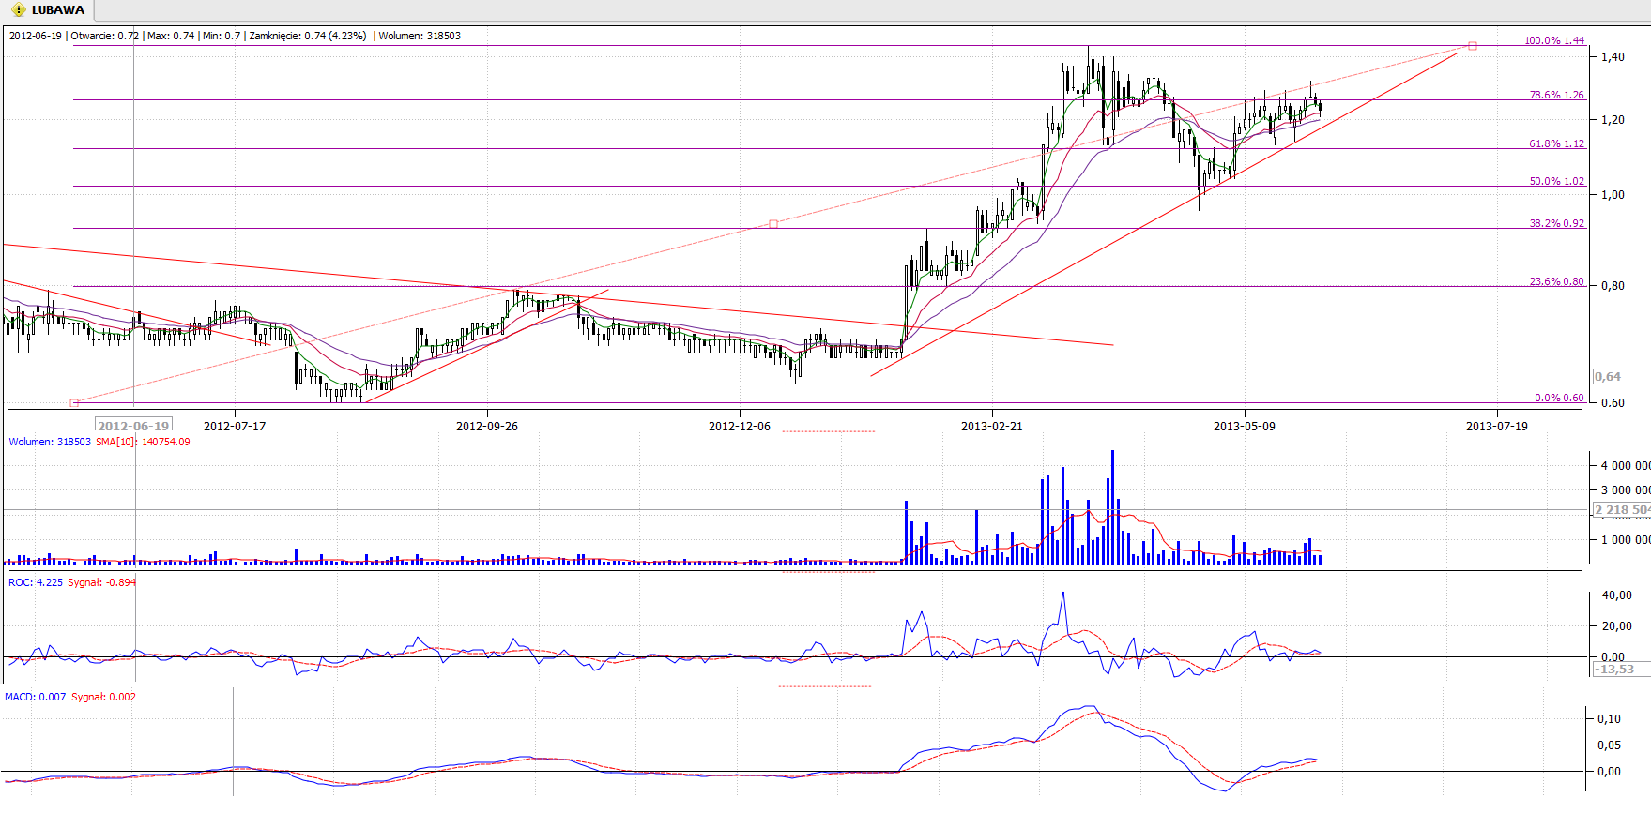Click the 2013-05-09 date axis label

[1245, 426]
